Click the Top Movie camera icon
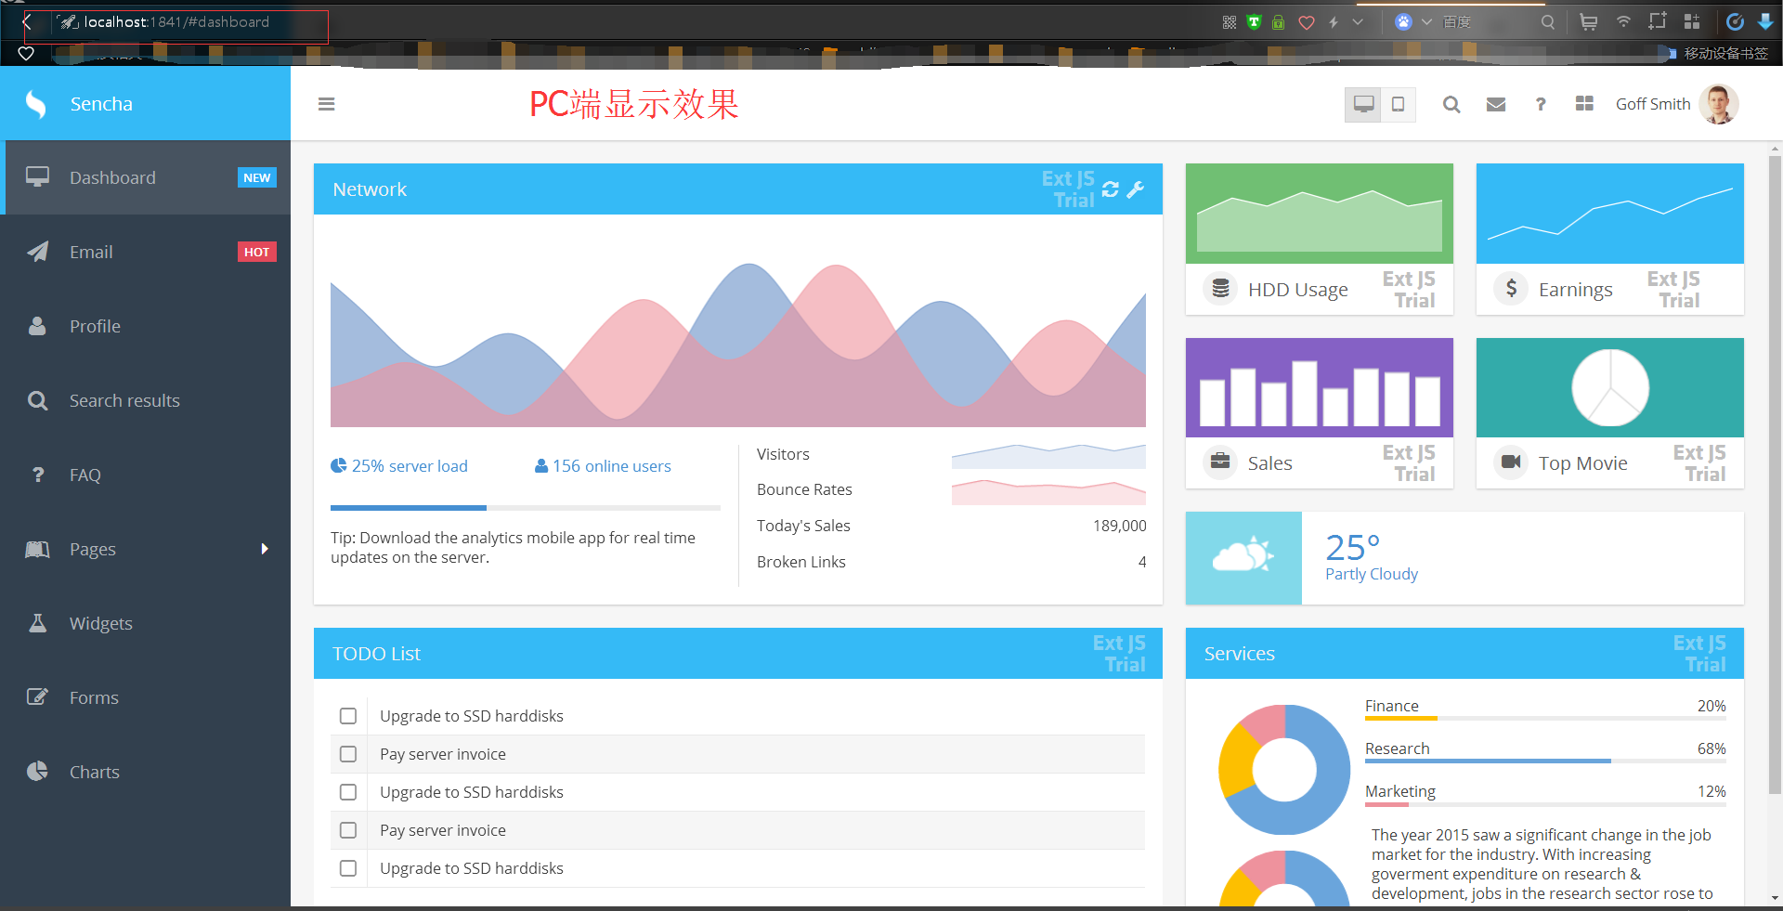Screen dimensions: 1783x911 coord(1511,462)
